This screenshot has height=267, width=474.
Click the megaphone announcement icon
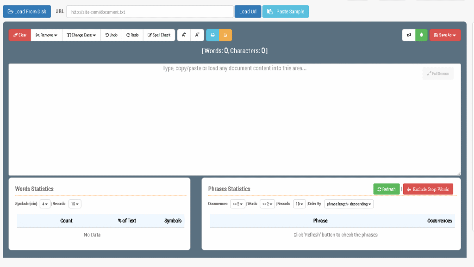coord(409,35)
